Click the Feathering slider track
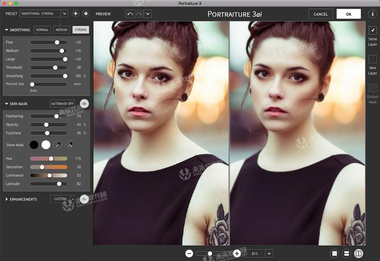380x261 pixels. pos(49,116)
